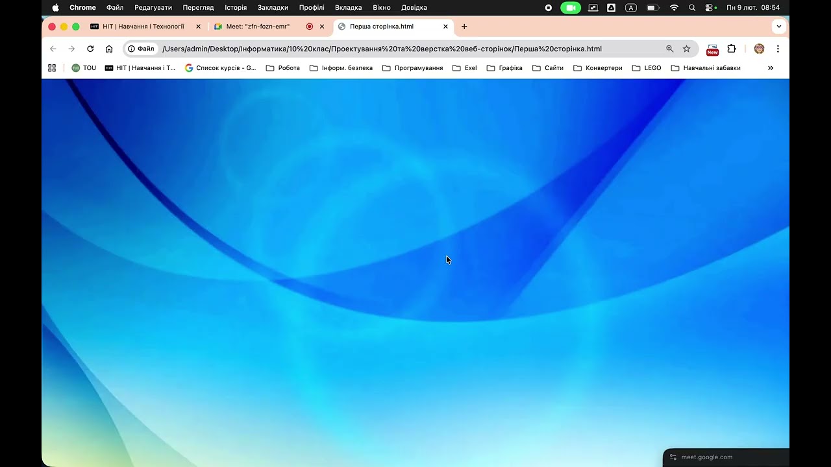Open the Вкладка menu
The image size is (831, 467).
coord(348,8)
